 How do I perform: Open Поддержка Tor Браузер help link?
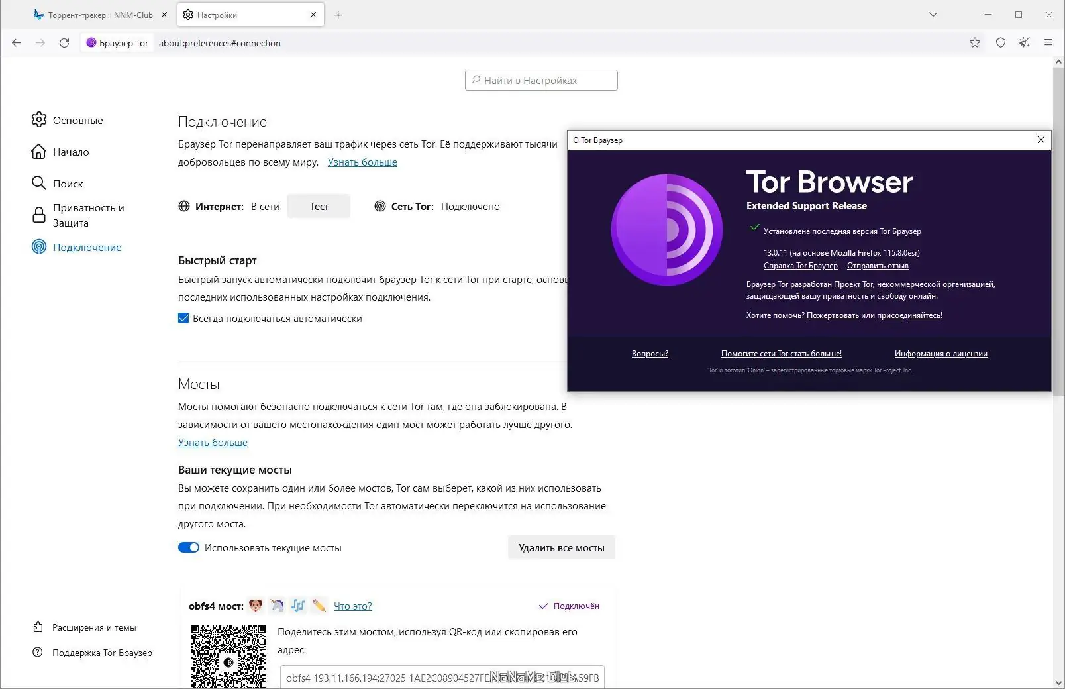point(92,653)
